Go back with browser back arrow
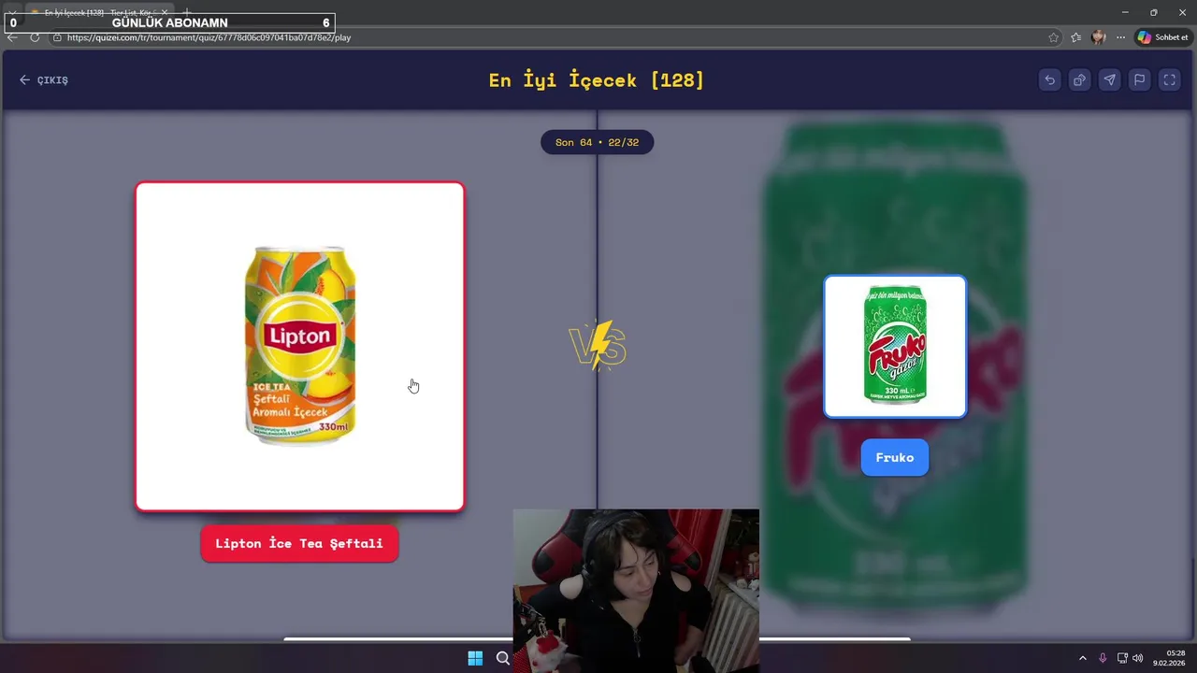The height and width of the screenshot is (673, 1197). (12, 37)
